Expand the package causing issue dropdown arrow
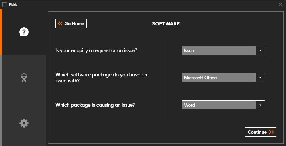Image resolution: width=286 pixels, height=146 pixels. pyautogui.click(x=260, y=105)
